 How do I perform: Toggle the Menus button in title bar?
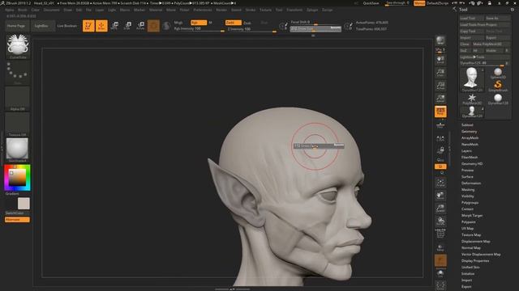click(x=419, y=3)
